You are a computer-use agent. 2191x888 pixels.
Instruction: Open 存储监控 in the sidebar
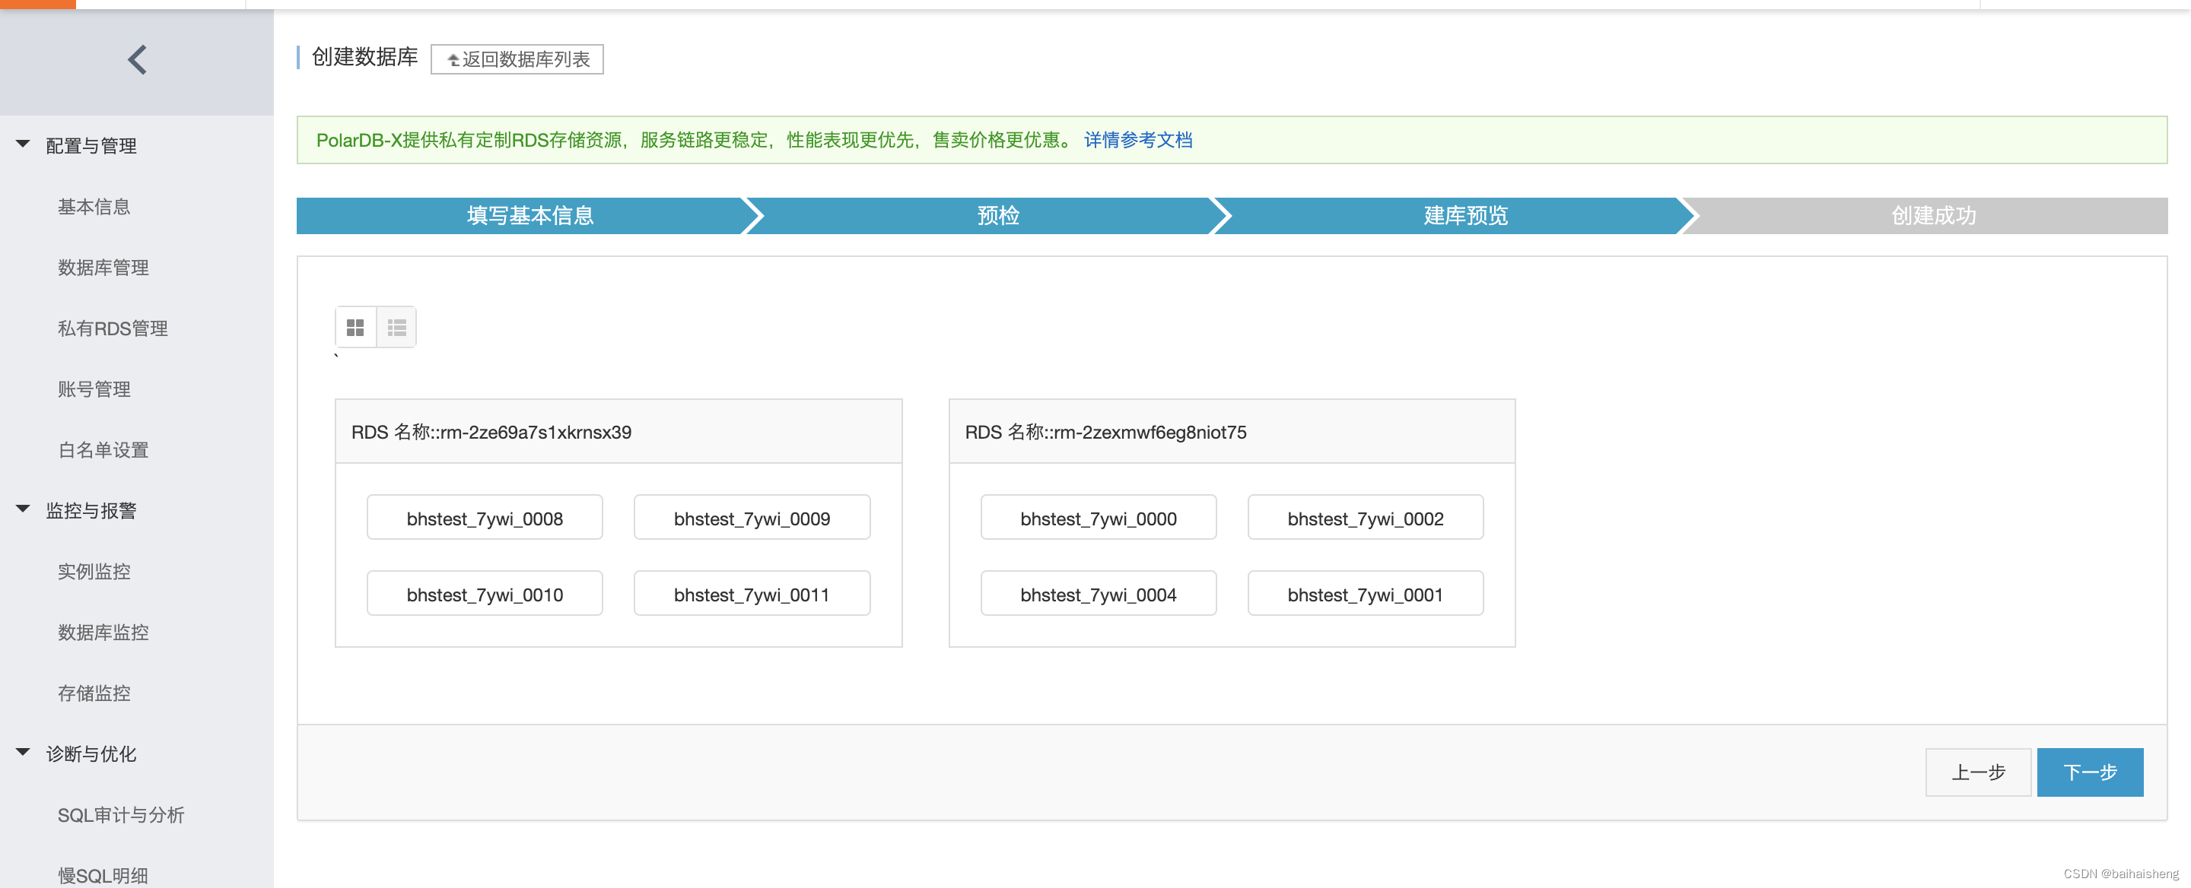click(x=94, y=693)
